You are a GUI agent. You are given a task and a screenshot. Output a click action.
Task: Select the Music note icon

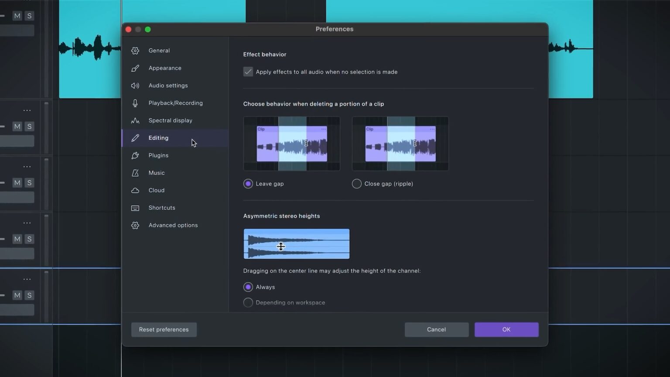(x=135, y=172)
